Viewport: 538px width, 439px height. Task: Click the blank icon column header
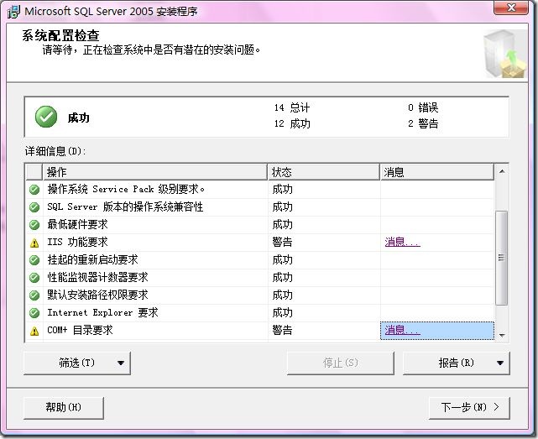coord(34,172)
